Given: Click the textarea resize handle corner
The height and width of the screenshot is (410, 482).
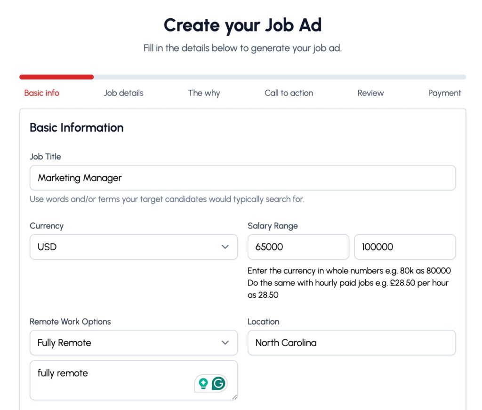Looking at the screenshot, I should click(x=234, y=397).
